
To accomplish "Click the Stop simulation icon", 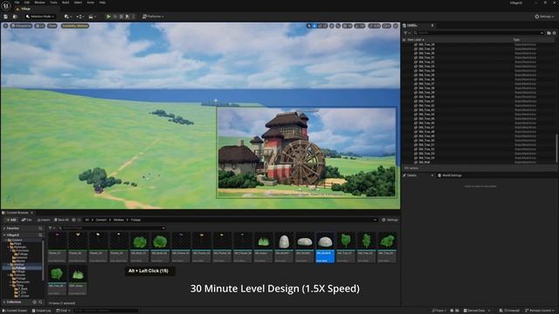I will (121, 17).
